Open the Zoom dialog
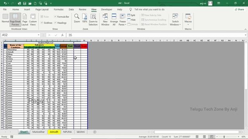This screenshot has height=139, width=248. 77,19
